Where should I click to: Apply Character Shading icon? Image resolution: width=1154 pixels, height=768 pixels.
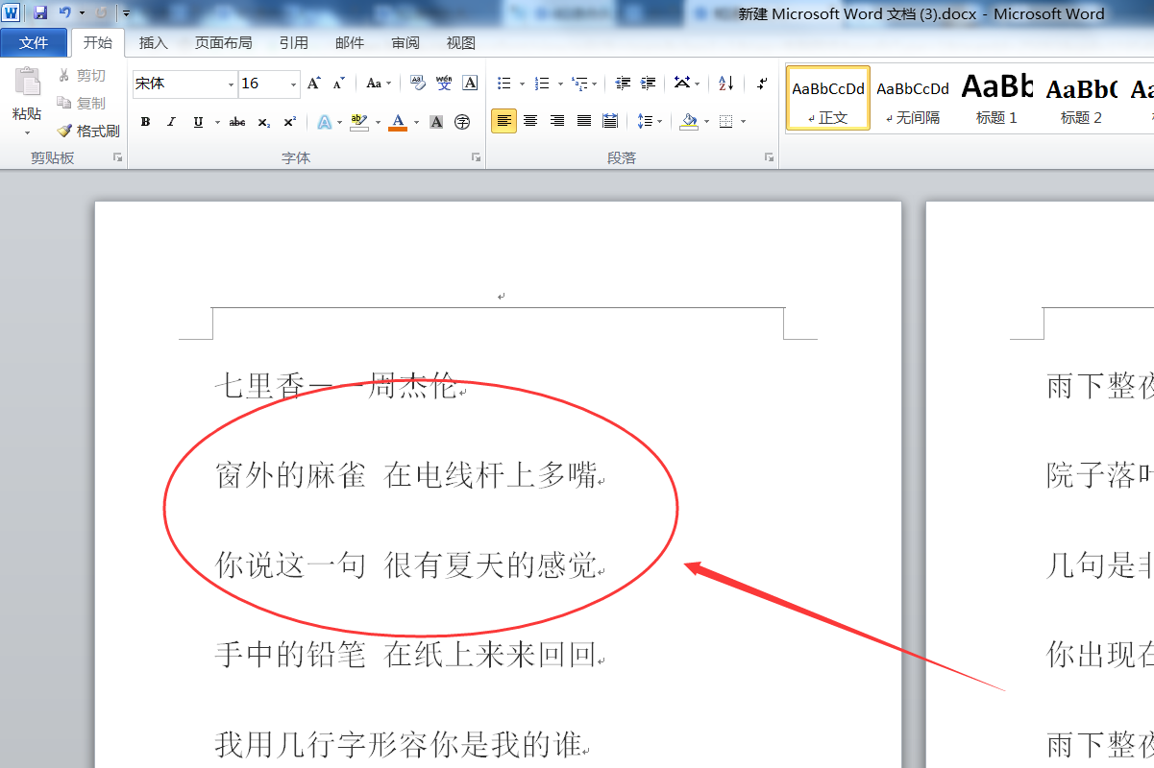point(436,122)
